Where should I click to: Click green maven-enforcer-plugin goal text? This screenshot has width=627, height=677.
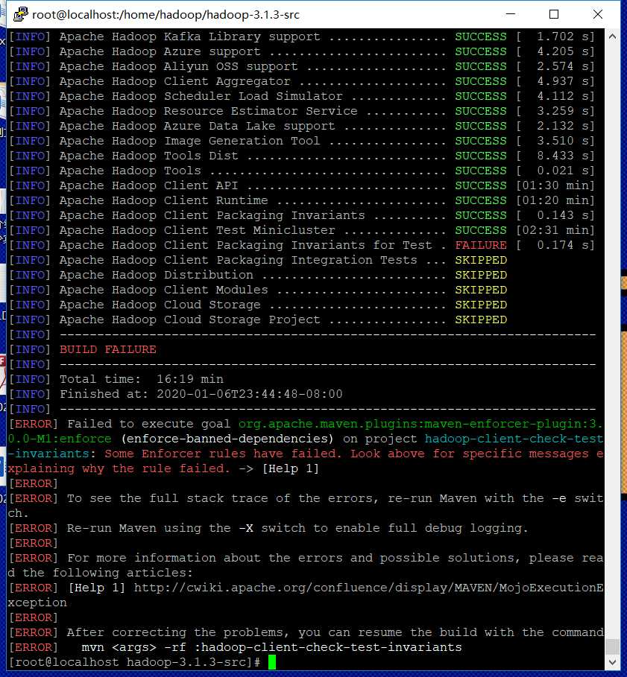pos(305,431)
